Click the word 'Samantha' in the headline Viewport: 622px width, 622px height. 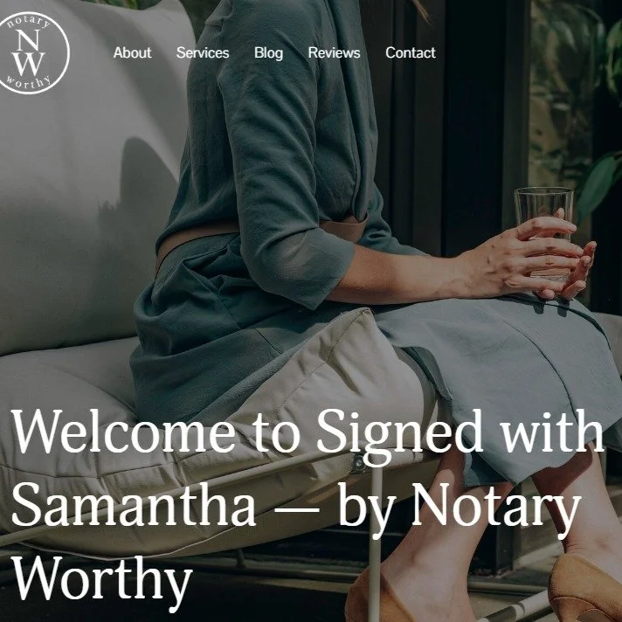(134, 504)
